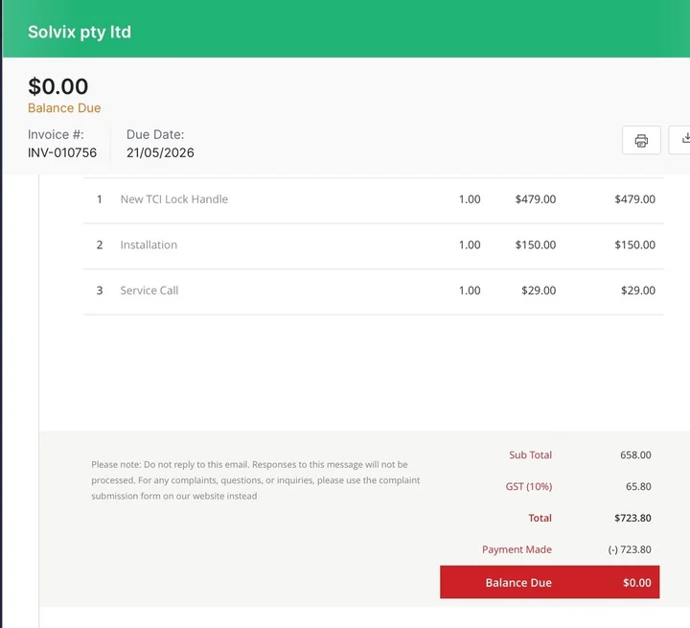This screenshot has height=628, width=690.
Task: Select the Service Call line item
Action: tap(149, 291)
